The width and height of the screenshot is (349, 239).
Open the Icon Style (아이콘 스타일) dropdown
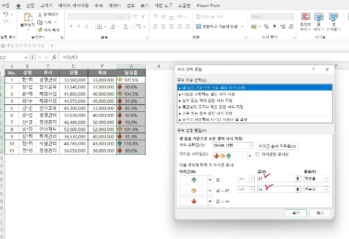(250, 156)
